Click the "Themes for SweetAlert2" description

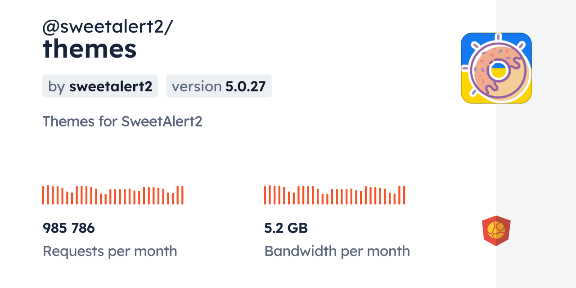pos(122,121)
